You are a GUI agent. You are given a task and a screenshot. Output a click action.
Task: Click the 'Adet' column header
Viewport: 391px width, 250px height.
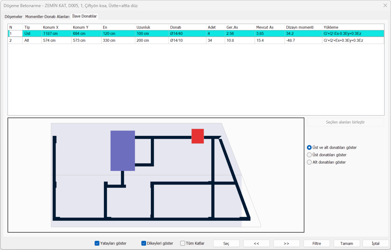coord(216,27)
